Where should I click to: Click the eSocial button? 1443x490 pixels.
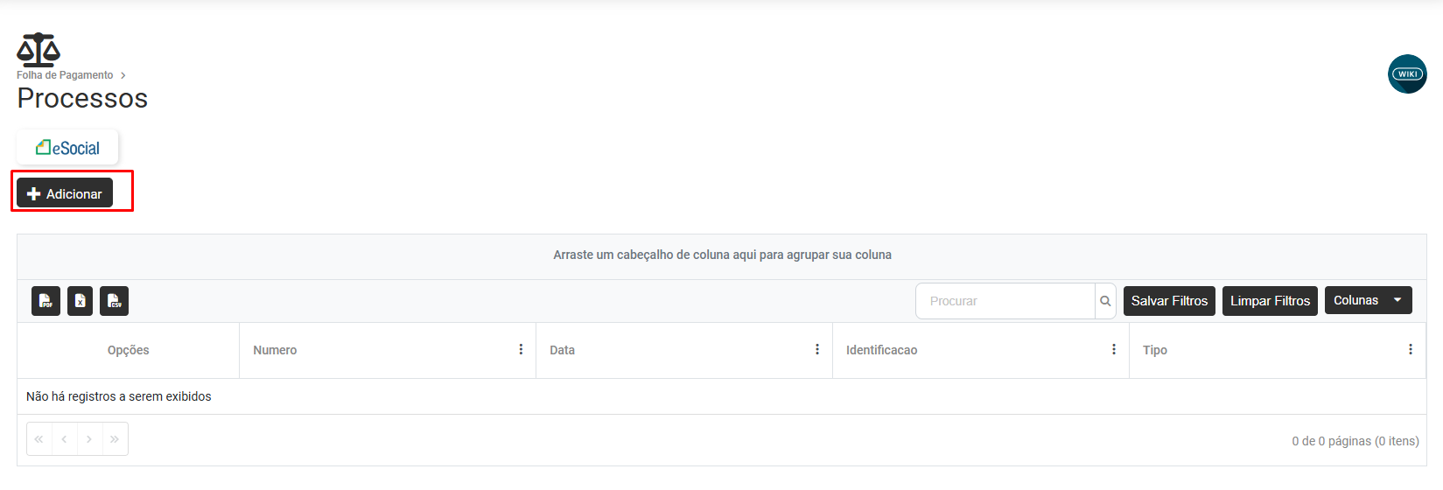pos(67,148)
